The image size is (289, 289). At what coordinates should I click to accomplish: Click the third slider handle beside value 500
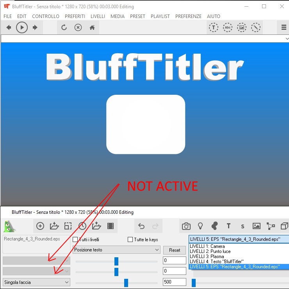tap(126, 282)
